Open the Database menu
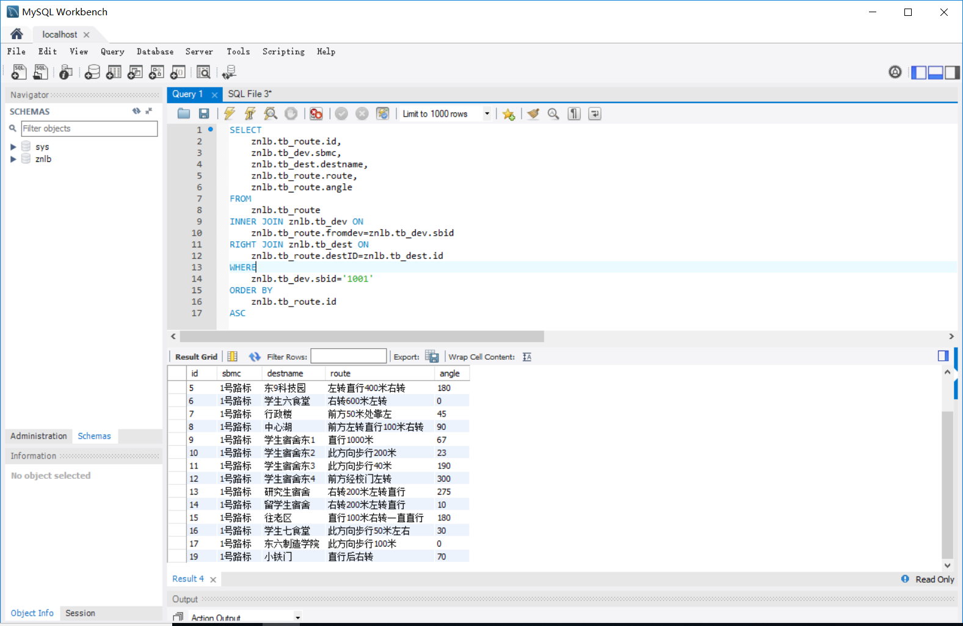This screenshot has width=963, height=626. 155,52
